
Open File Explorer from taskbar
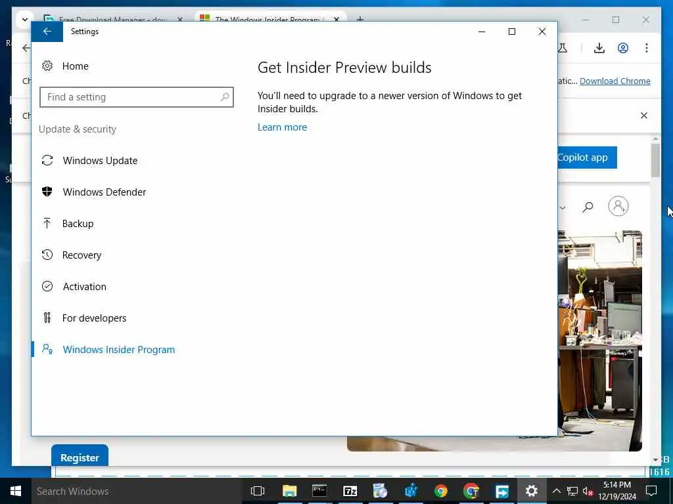[290, 491]
